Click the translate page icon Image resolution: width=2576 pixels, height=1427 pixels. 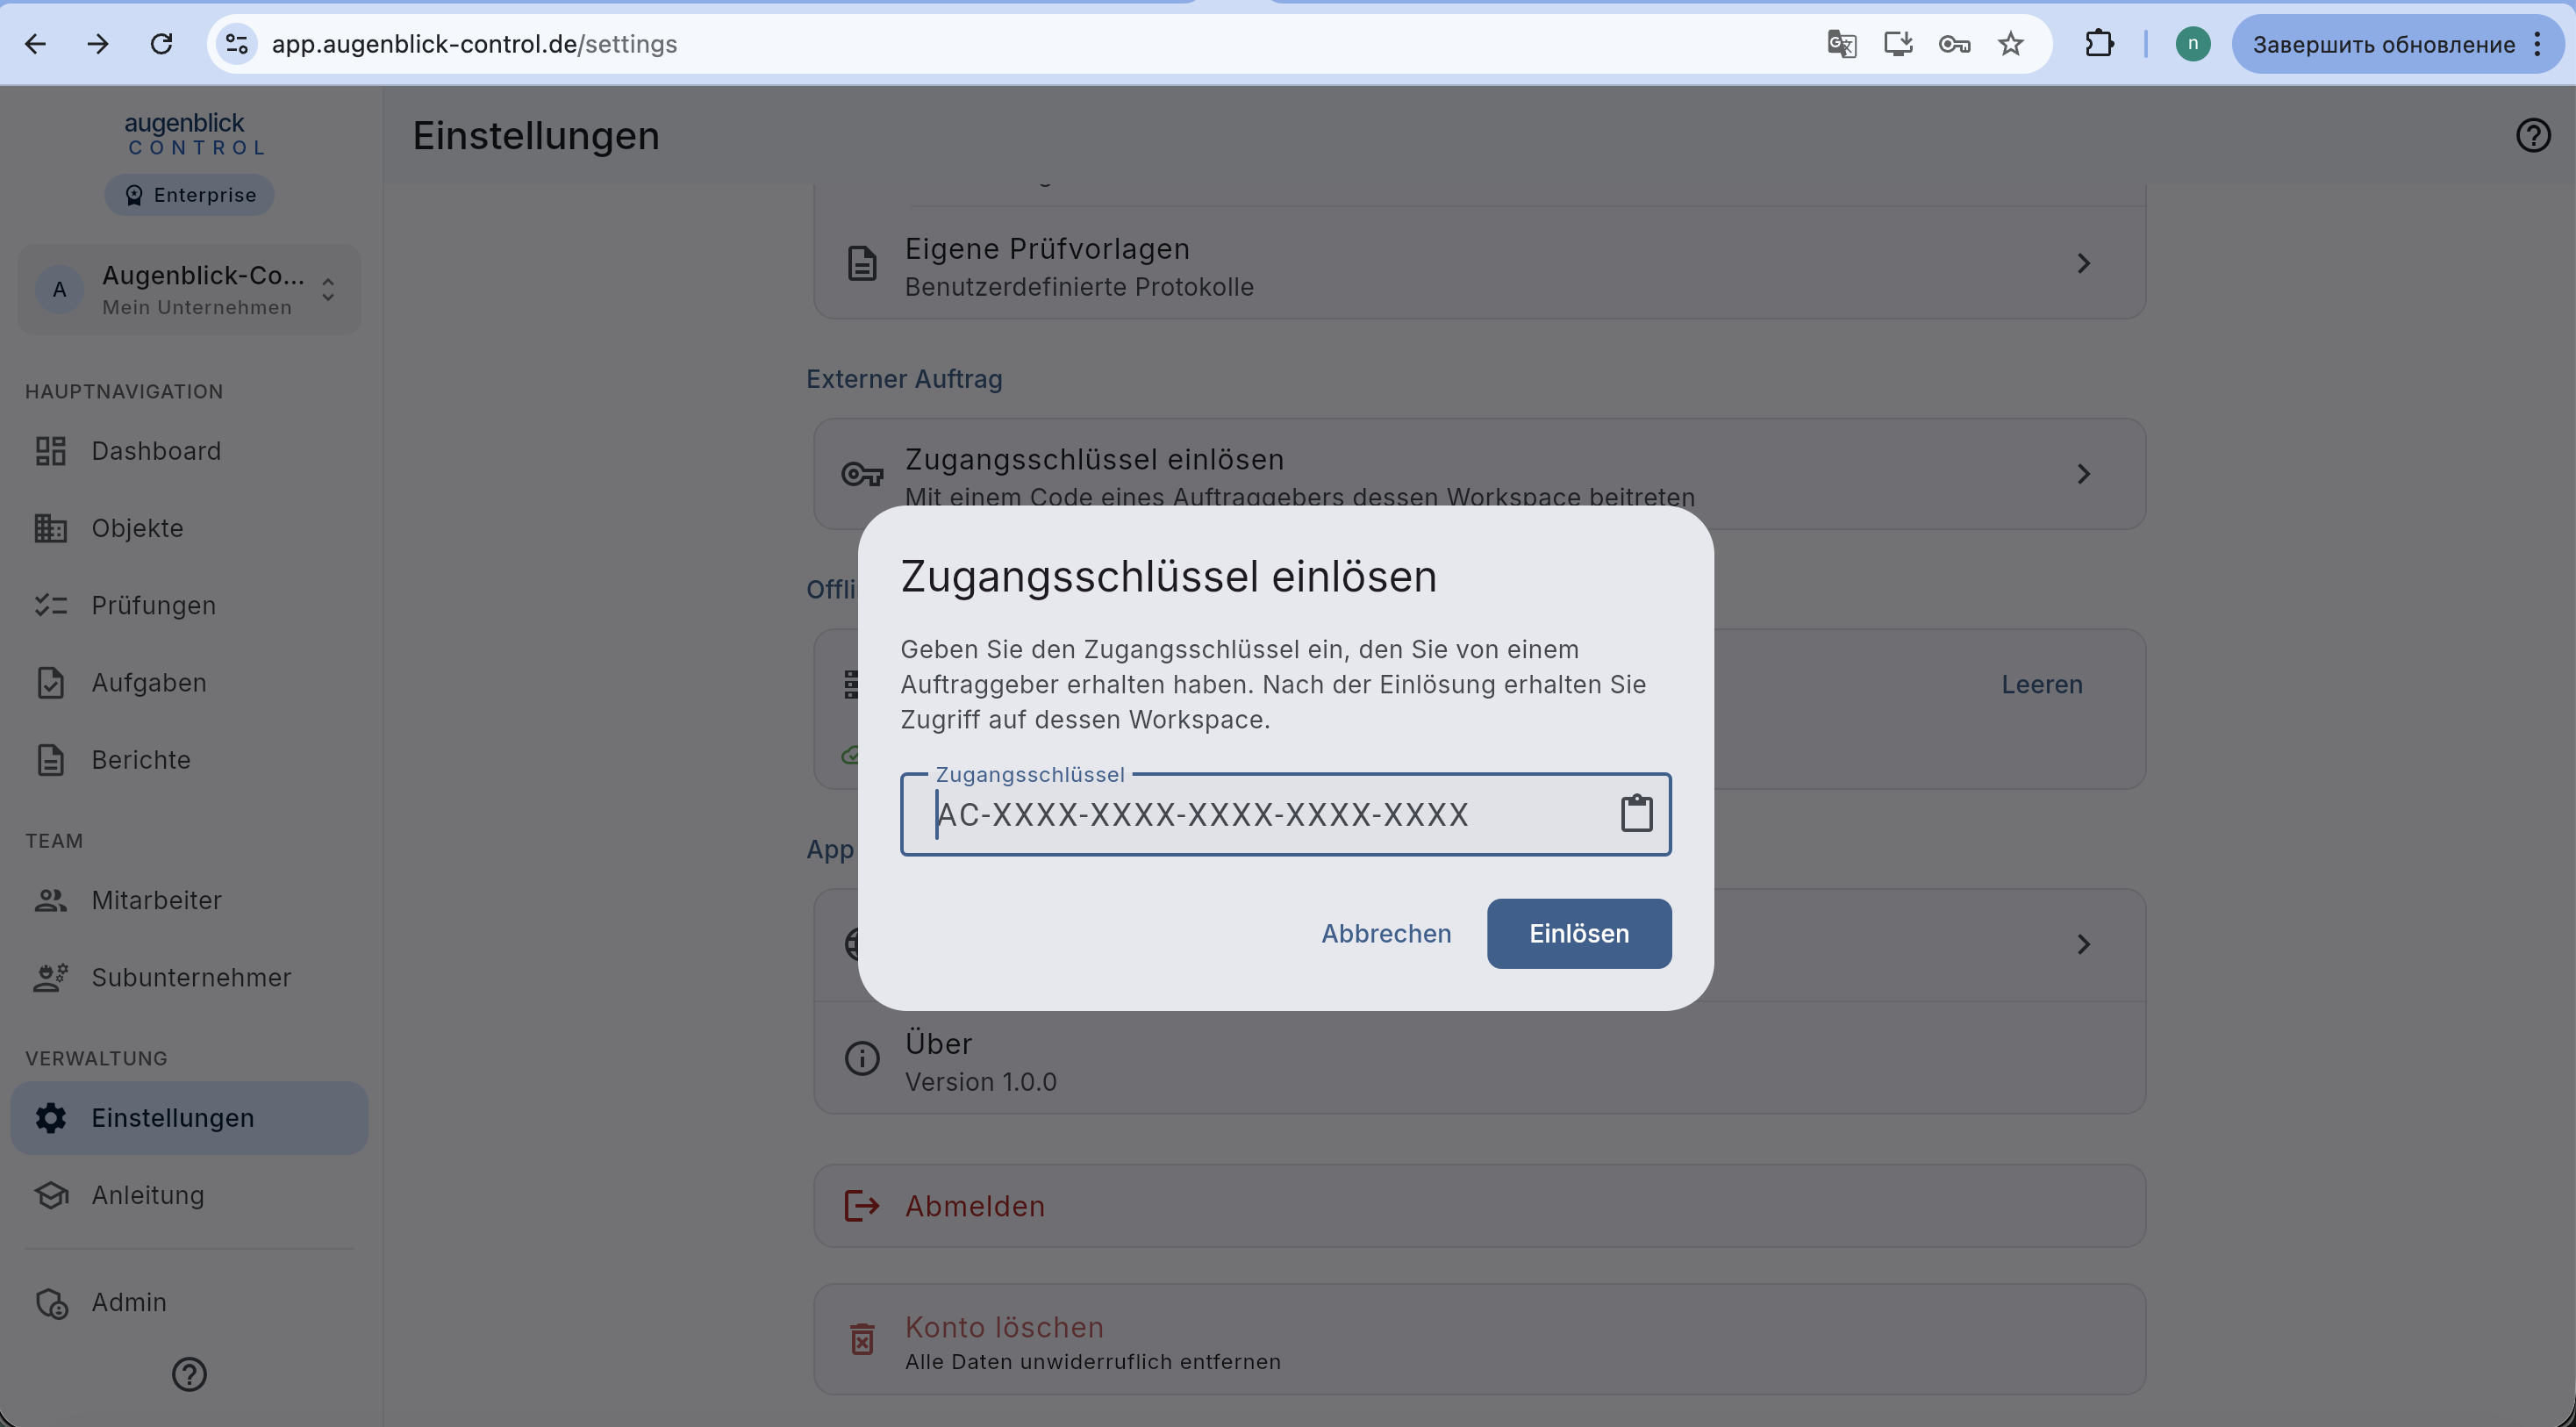[1841, 44]
